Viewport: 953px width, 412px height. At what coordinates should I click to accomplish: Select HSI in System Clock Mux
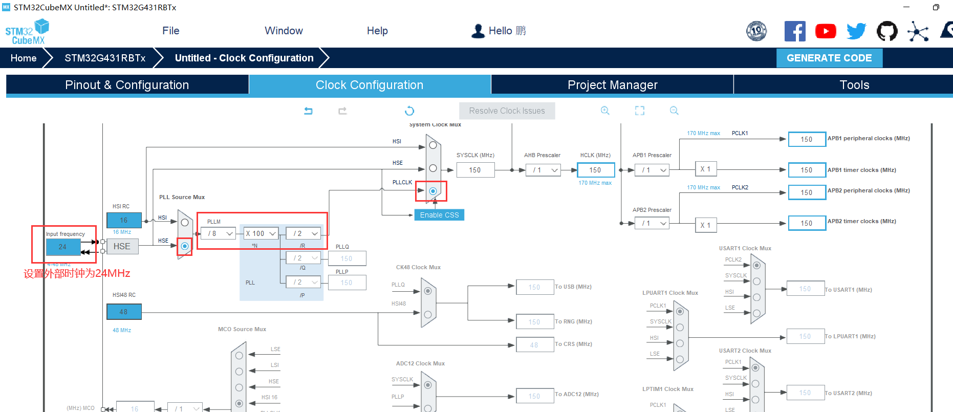tap(433, 145)
